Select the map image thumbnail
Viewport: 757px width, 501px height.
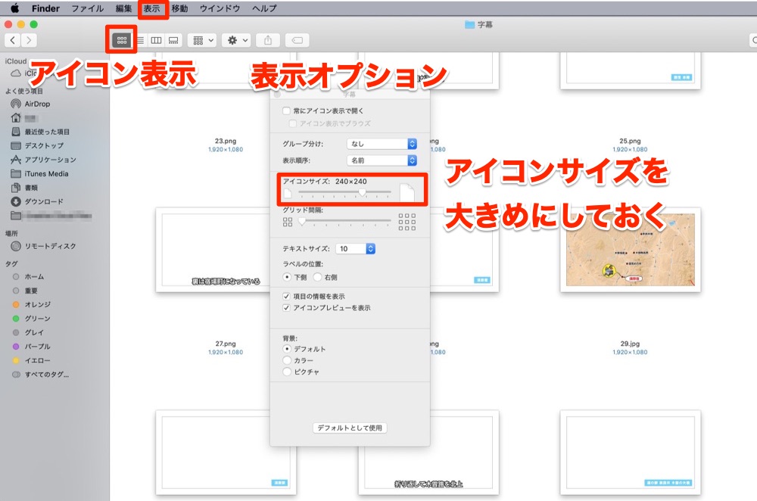click(x=631, y=250)
